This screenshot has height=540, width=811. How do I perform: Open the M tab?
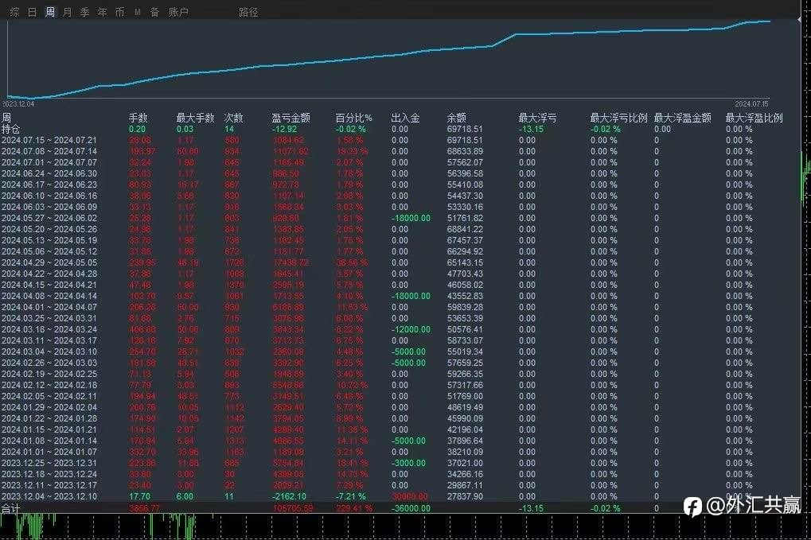(x=138, y=12)
